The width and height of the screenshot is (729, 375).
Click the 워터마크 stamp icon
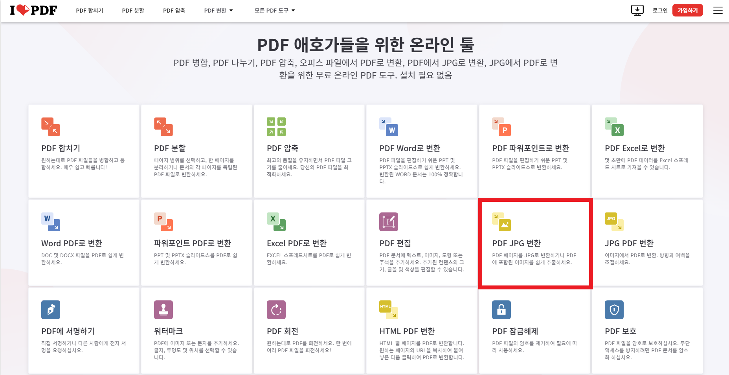click(x=163, y=310)
